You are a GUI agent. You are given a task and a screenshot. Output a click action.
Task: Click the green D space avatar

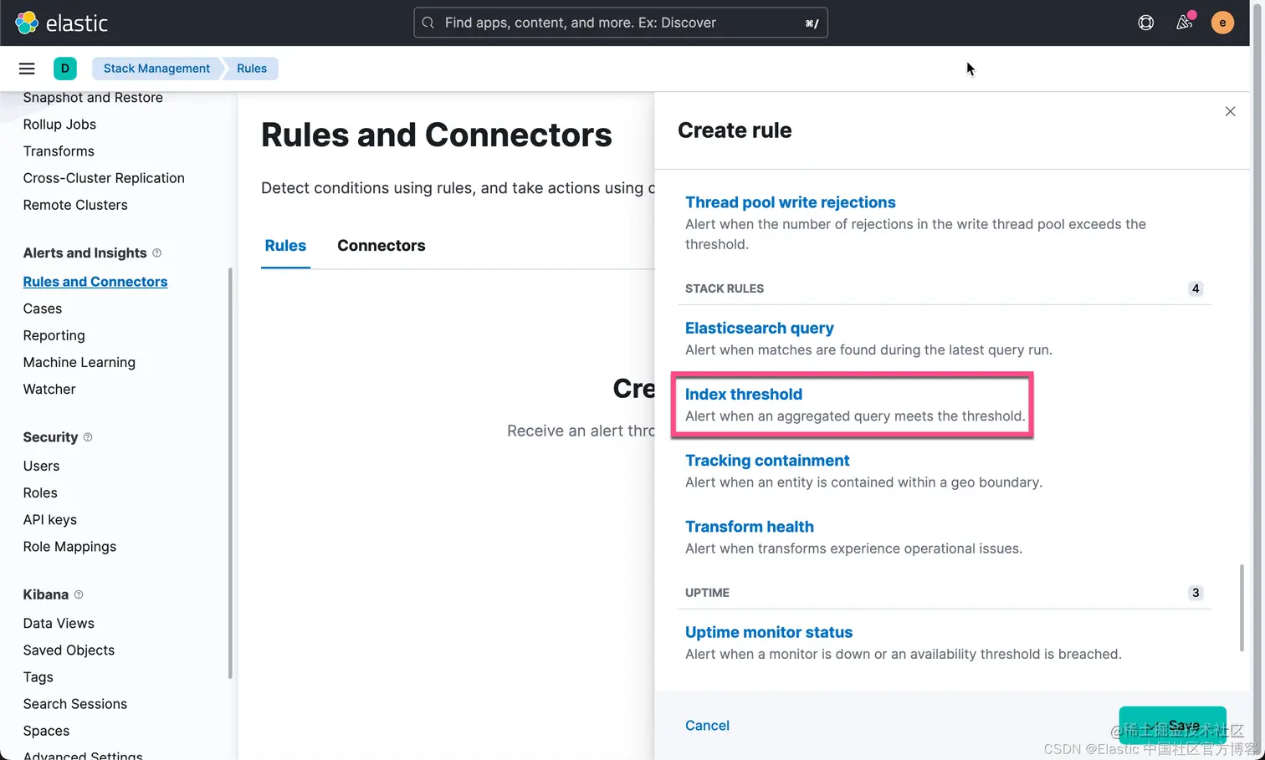click(x=64, y=69)
